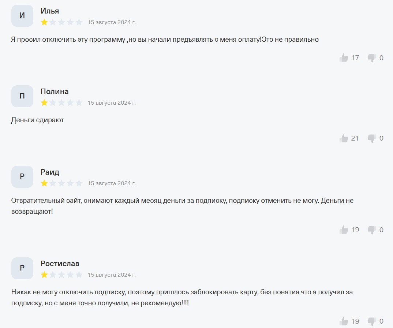Click the star rating under Полина
Viewport: 393px width, 328px height.
(x=61, y=103)
